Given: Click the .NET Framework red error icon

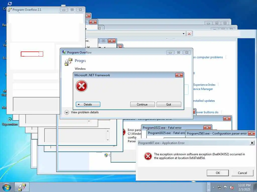Looking at the screenshot, I should (x=82, y=86).
